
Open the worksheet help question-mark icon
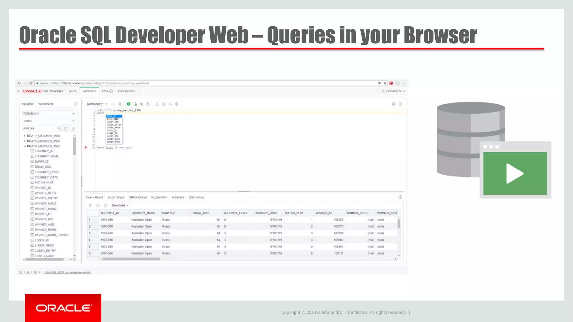[x=400, y=104]
